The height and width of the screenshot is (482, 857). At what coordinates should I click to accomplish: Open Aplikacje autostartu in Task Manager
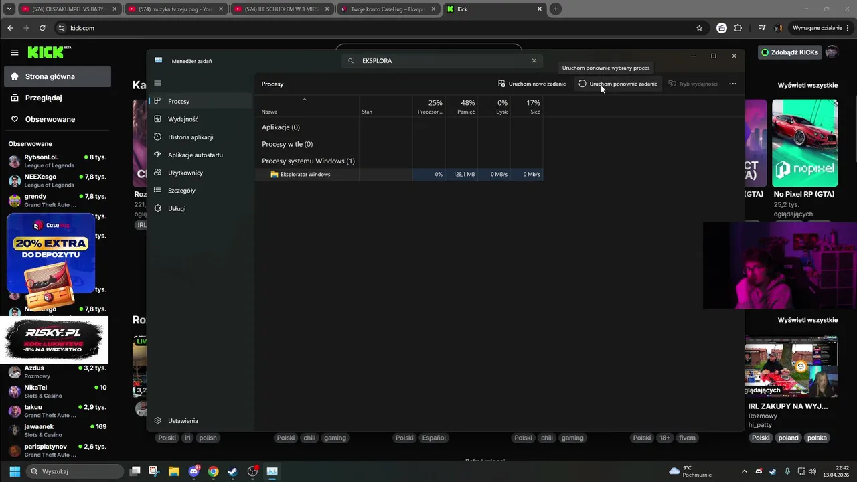point(200,155)
